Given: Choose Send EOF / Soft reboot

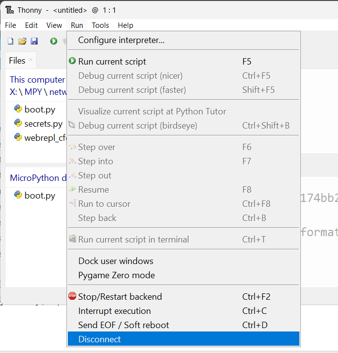Looking at the screenshot, I should coord(184,325).
